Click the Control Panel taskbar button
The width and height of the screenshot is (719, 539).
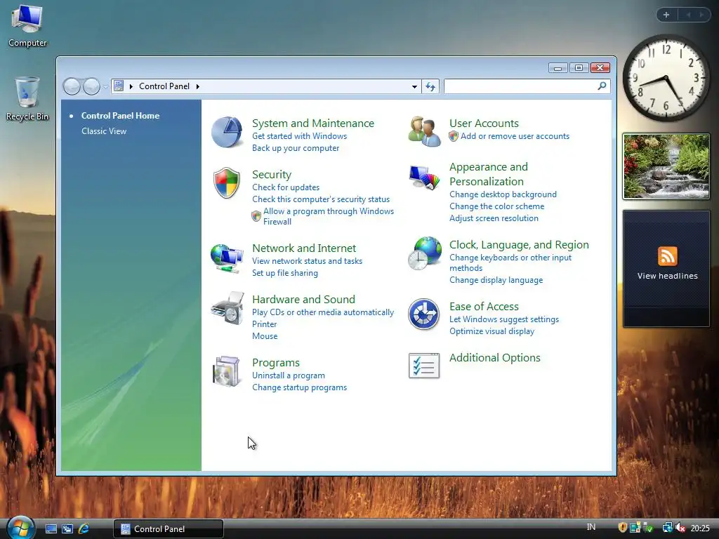tap(169, 529)
